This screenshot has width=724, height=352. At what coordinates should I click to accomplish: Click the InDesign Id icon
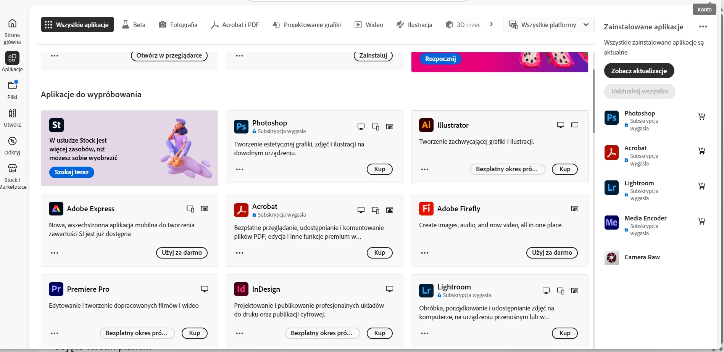(241, 289)
